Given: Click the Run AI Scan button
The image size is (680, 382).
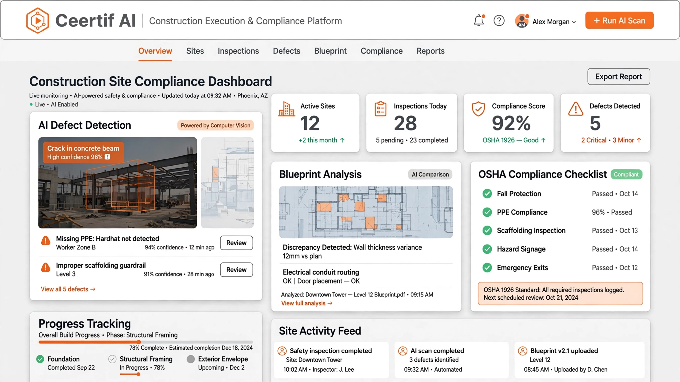Looking at the screenshot, I should (619, 21).
